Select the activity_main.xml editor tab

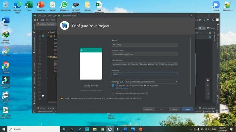46,24
